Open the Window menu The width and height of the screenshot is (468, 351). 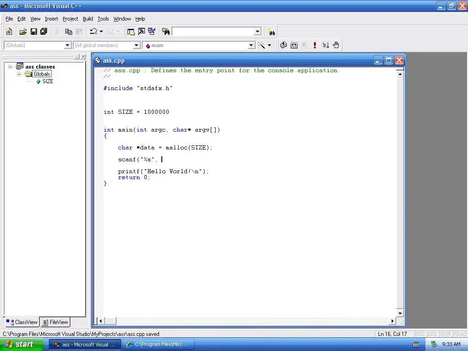coord(122,19)
